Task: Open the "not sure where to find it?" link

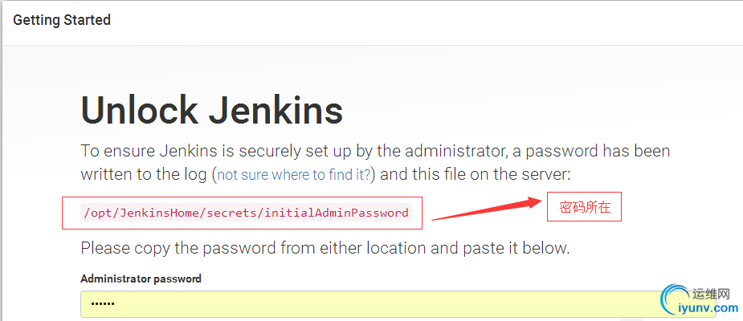Action: [x=294, y=175]
